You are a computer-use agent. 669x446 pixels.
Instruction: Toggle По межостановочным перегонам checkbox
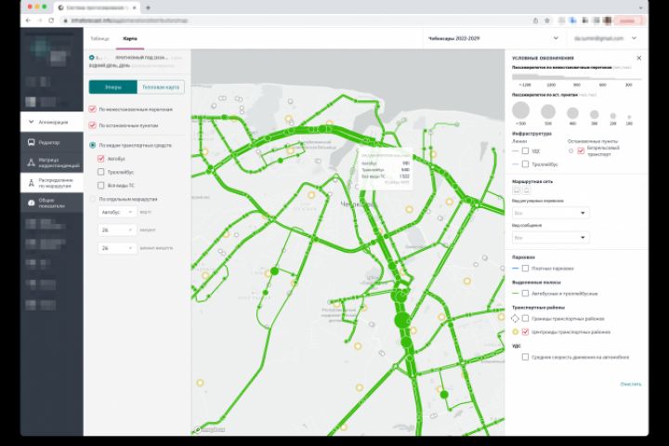[92, 110]
